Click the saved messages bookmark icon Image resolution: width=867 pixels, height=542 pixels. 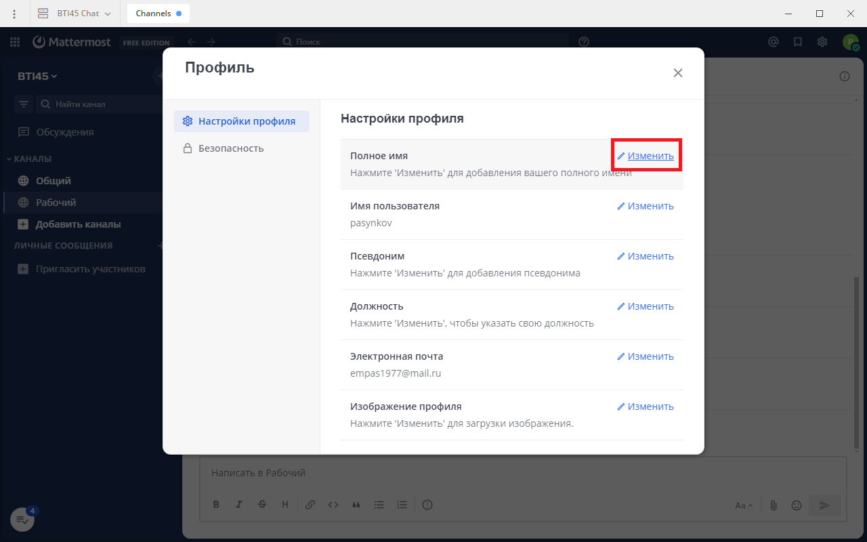(798, 42)
